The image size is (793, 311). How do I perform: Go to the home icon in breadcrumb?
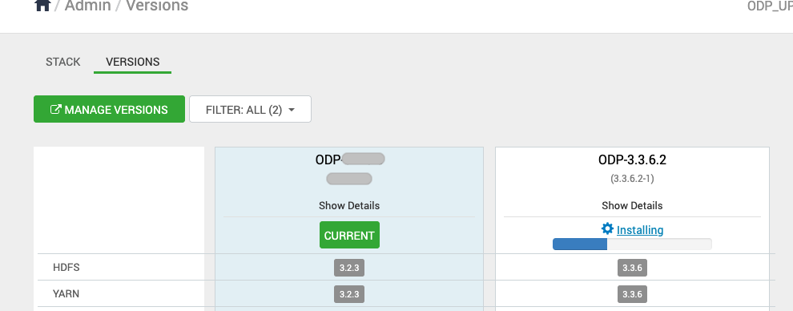click(x=42, y=5)
